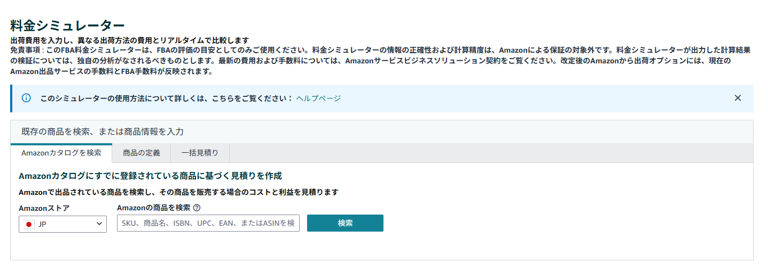Select the 一括見積り tab
The image size is (768, 271).
pyautogui.click(x=200, y=153)
